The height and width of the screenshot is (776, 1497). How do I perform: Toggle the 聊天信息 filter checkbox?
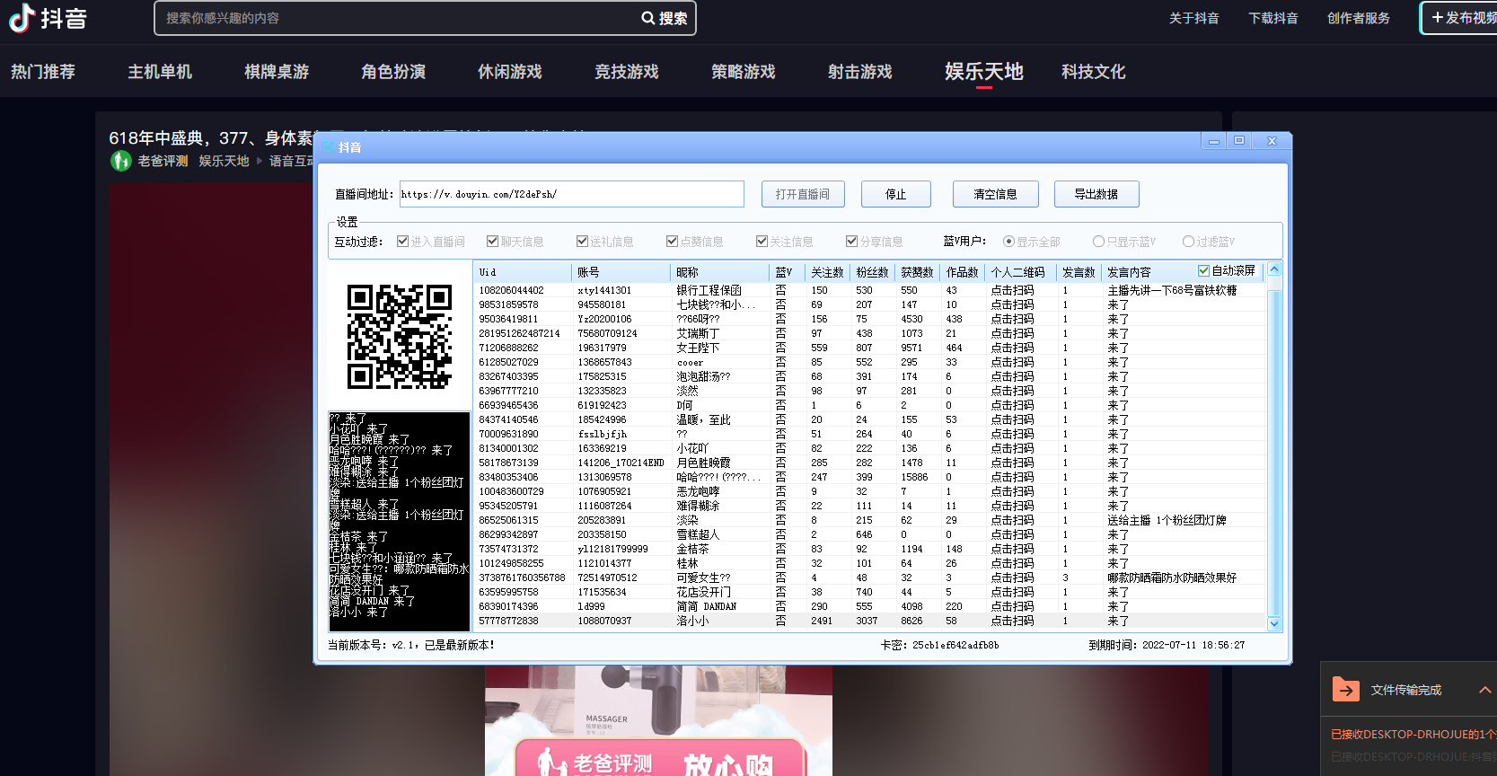click(x=493, y=242)
